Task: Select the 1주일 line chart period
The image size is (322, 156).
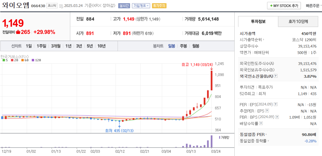Action: tap(41, 46)
